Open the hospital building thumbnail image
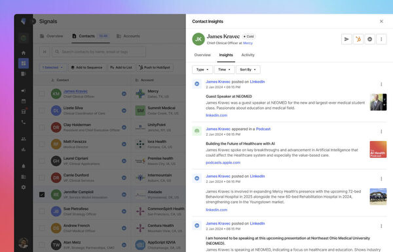The width and height of the screenshot is (393, 252). (378, 197)
